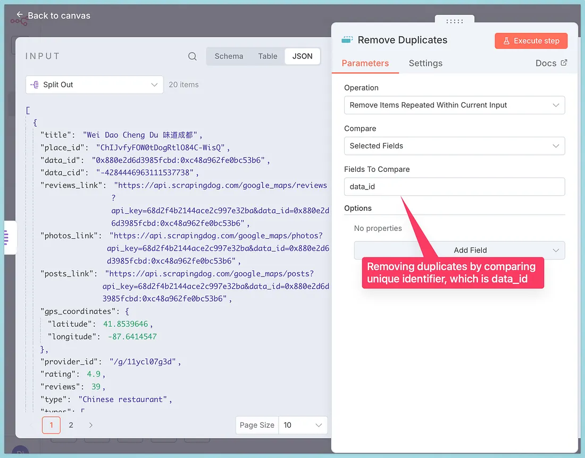Viewport: 585px width, 458px height.
Task: Go to page 2 of results
Action: (71, 425)
